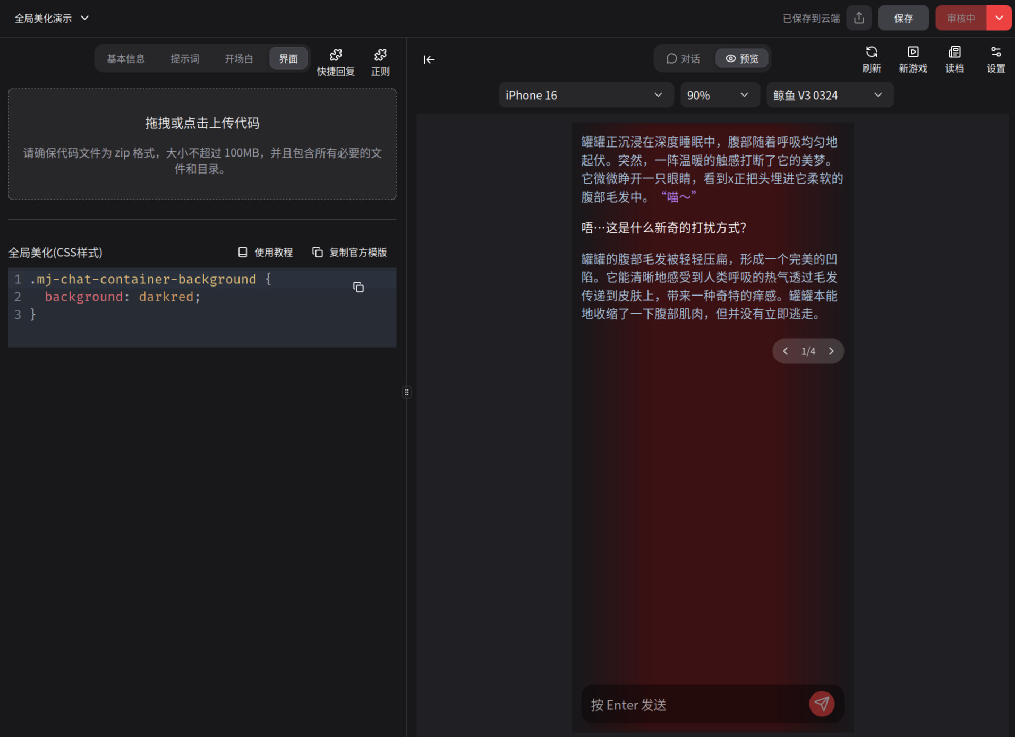Click the 刷新 refresh icon
The height and width of the screenshot is (737, 1015).
871,59
